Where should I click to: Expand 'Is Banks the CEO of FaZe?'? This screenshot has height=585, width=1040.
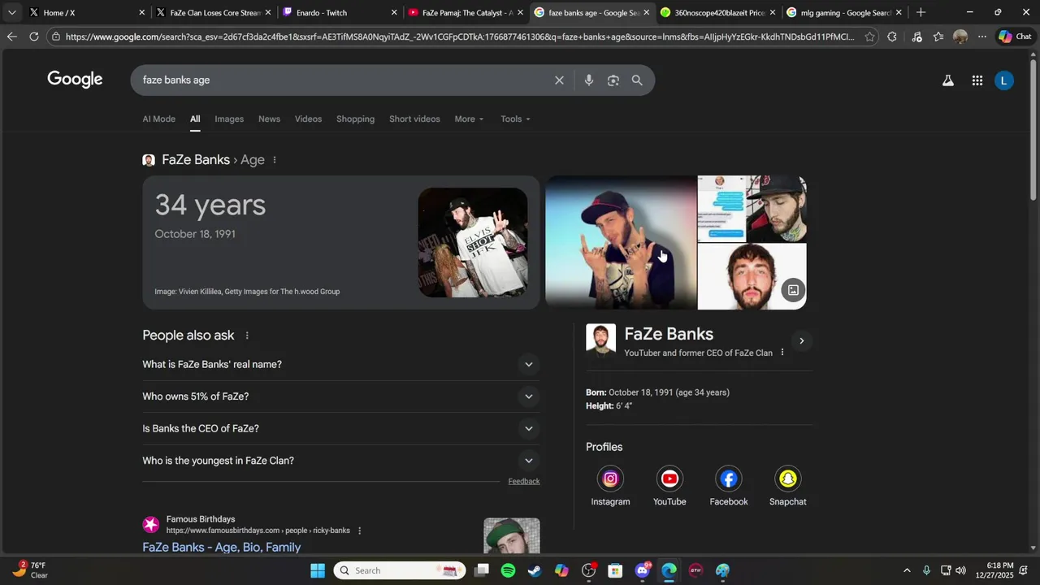340,429
